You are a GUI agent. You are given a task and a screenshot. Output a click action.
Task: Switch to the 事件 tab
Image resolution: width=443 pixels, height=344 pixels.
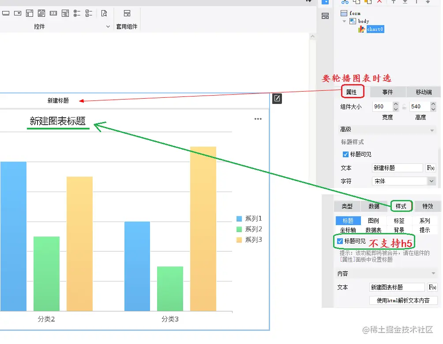pyautogui.click(x=387, y=92)
